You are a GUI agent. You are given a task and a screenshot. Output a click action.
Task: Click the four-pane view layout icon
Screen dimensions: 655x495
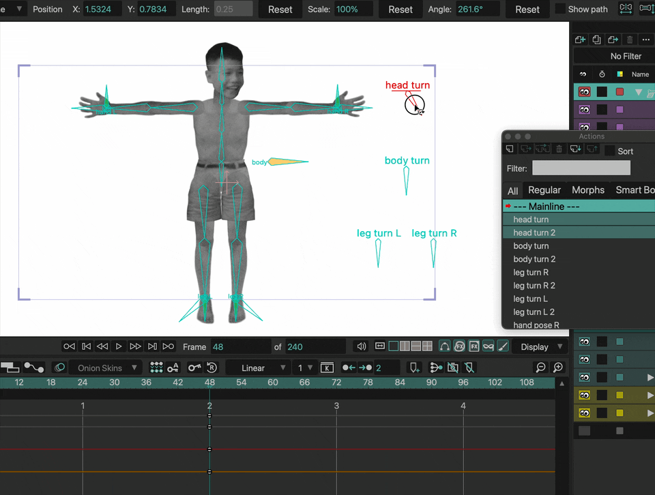[x=427, y=346]
